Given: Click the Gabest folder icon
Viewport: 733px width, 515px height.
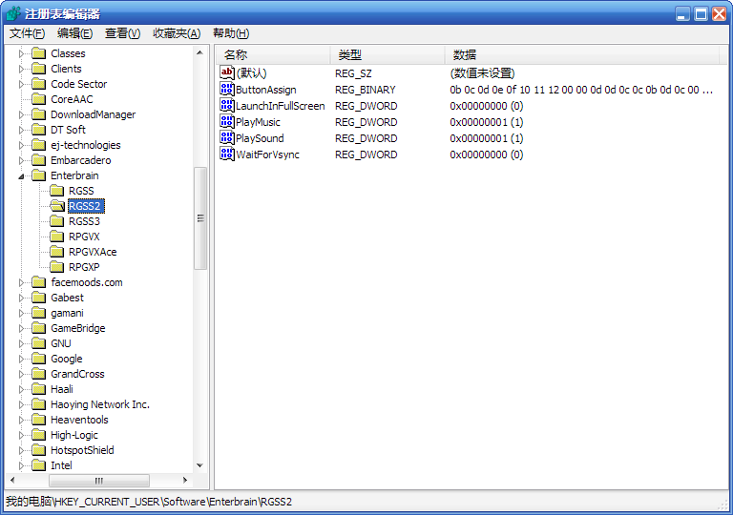Looking at the screenshot, I should 38,298.
